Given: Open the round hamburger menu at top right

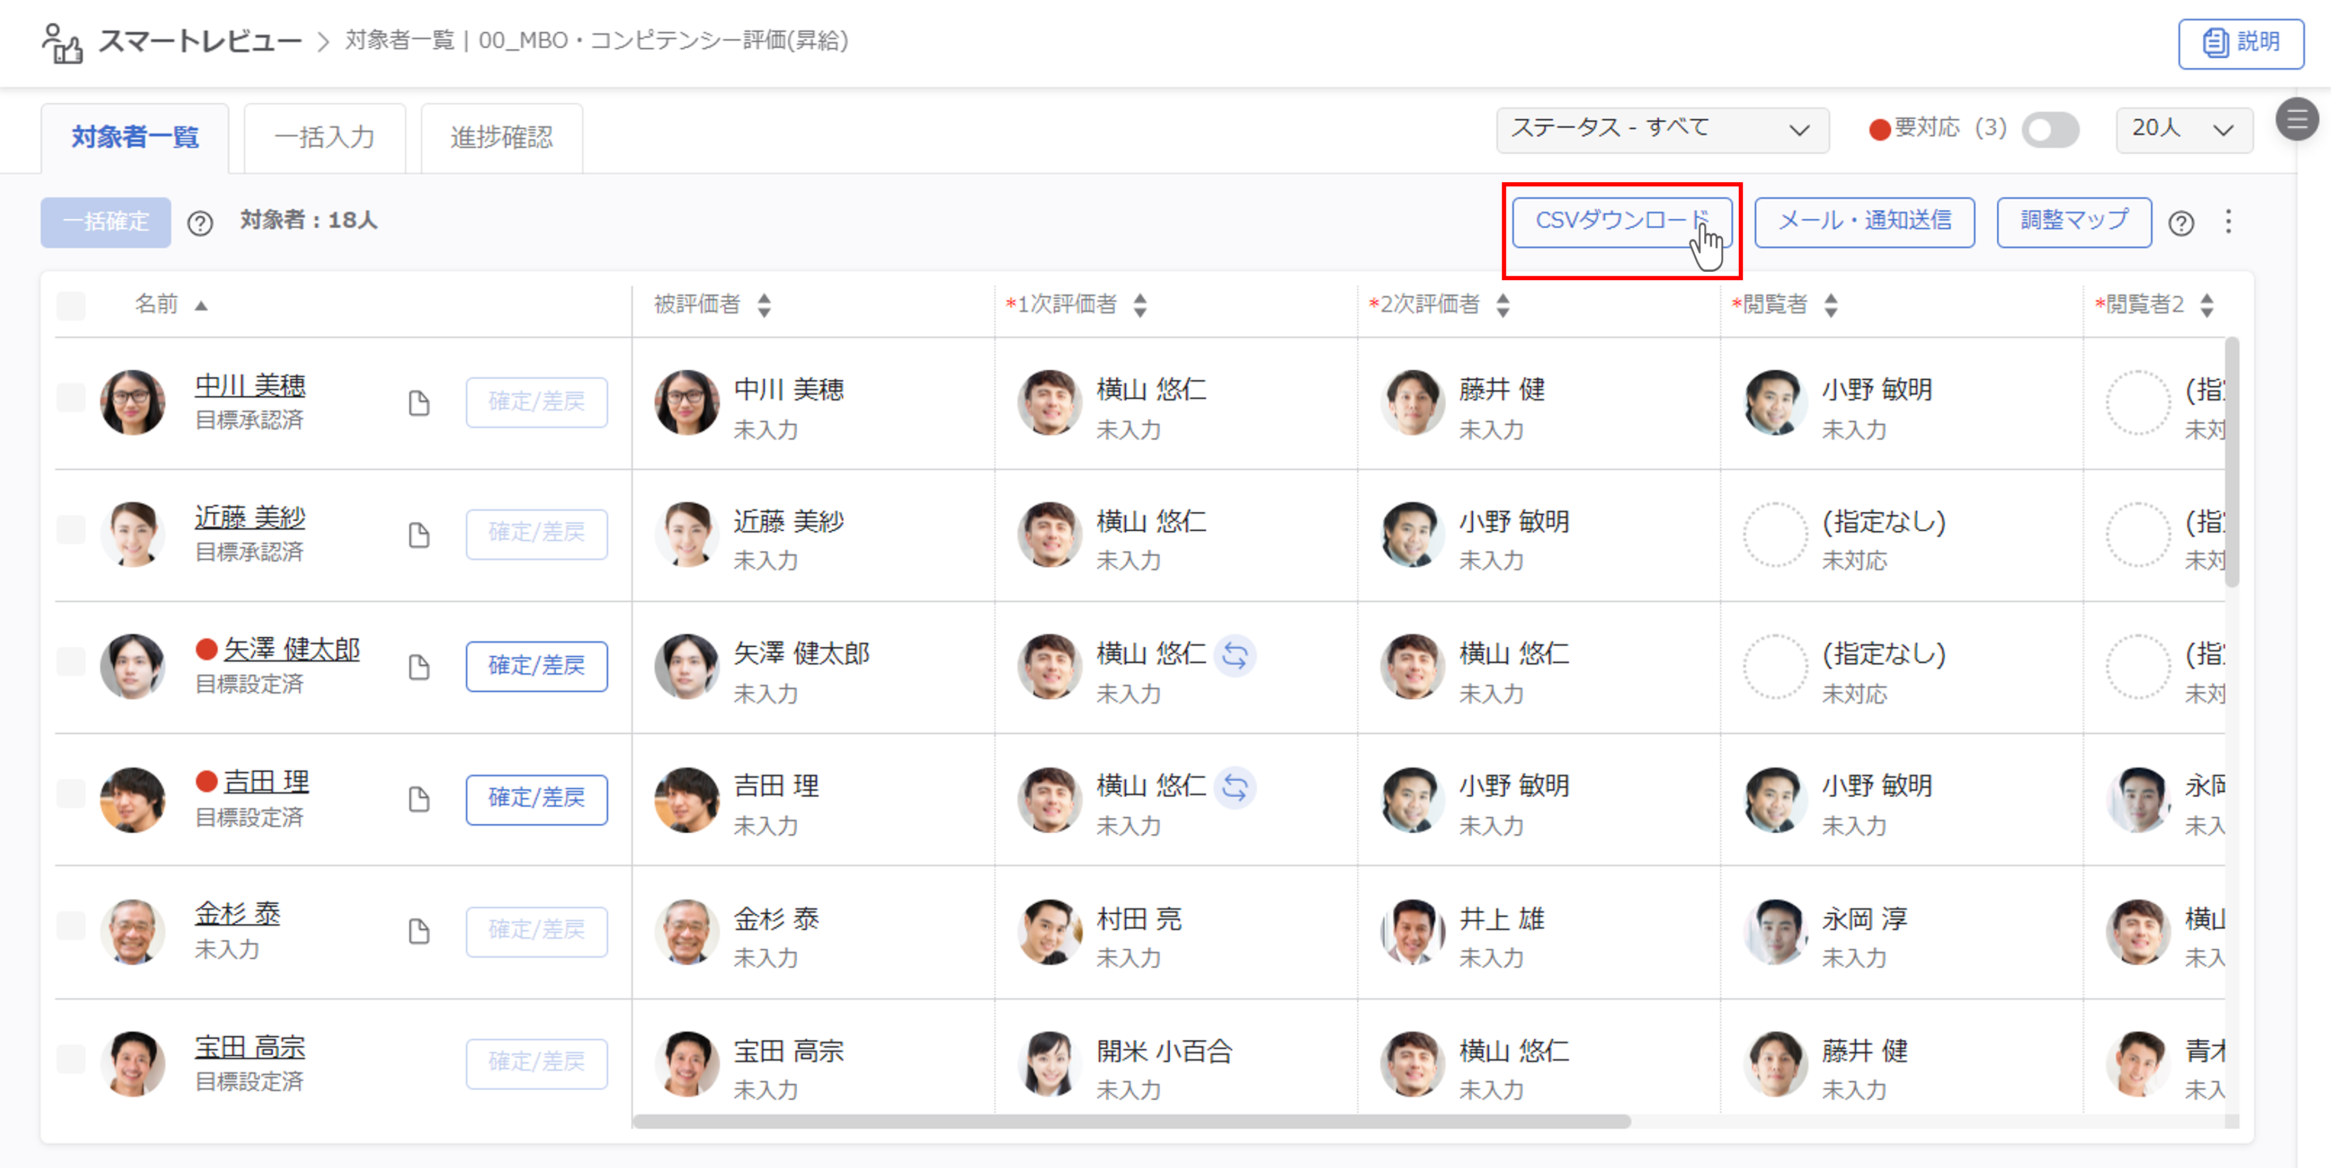Looking at the screenshot, I should point(2297,119).
